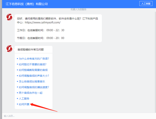Screen dimensions: 156x119
Task: Select 如何调整音频的播放速度 question
Action: (x=34, y=87)
